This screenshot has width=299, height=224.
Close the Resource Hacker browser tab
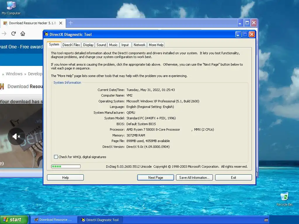point(61,23)
